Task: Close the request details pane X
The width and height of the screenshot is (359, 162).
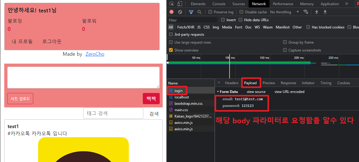Action: coord(219,83)
